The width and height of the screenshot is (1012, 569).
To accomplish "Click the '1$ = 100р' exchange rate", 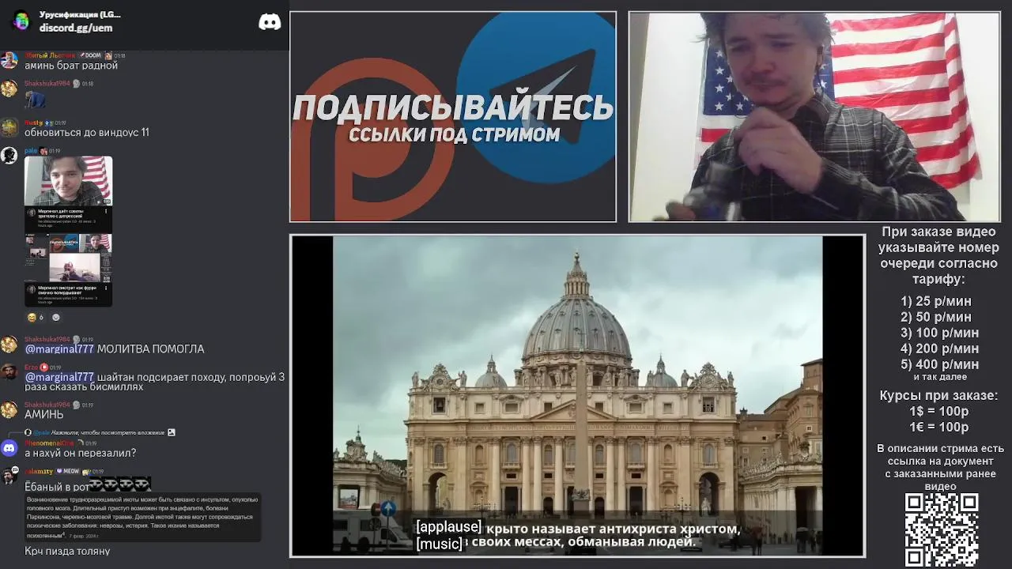I will tap(938, 412).
